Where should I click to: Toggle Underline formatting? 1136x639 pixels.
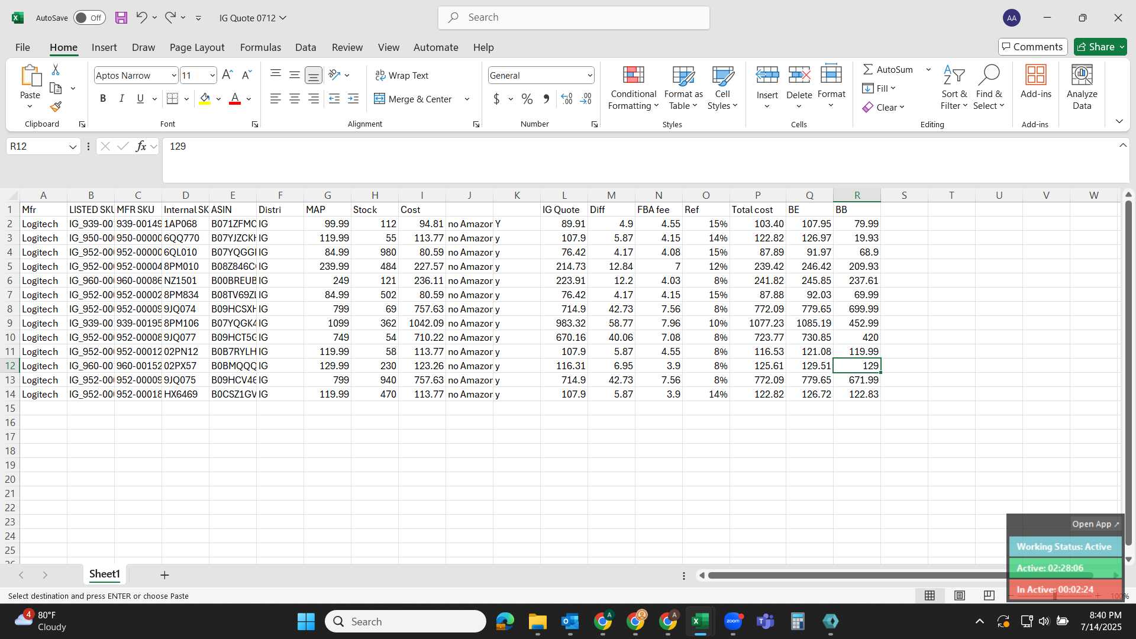[x=140, y=99]
